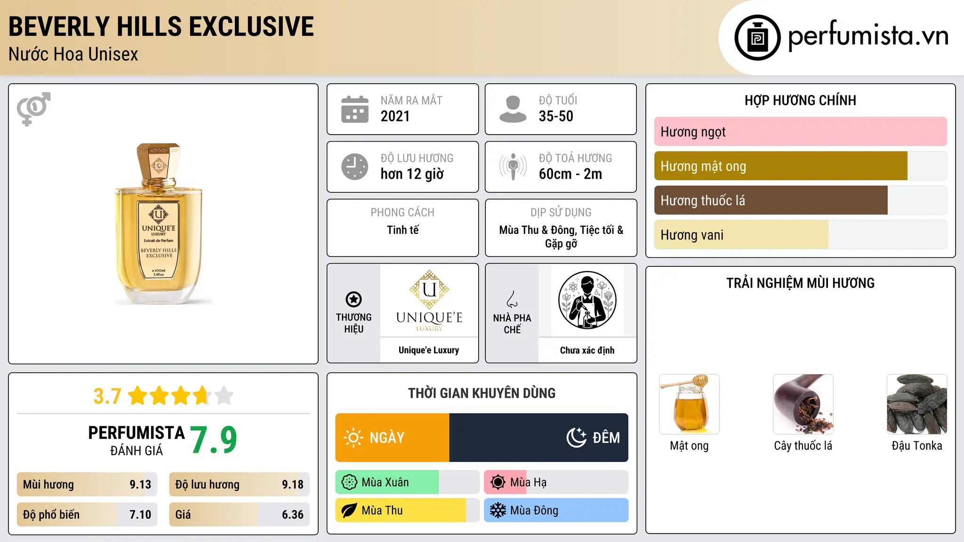Click the Unique'e Luxury brand logo

pos(429,301)
